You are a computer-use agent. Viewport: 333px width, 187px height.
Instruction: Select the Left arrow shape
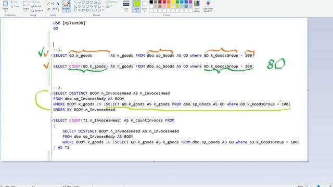(95, 6)
